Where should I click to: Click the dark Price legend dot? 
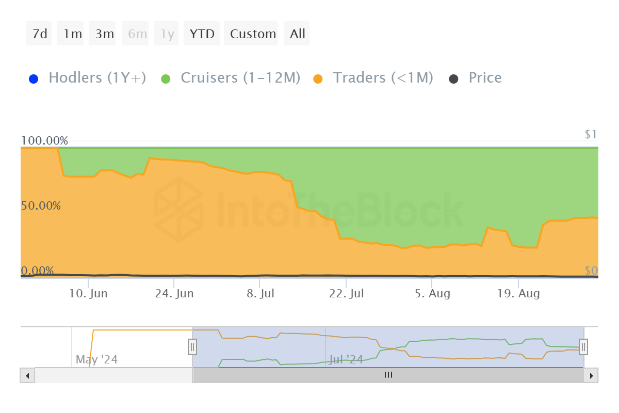(453, 79)
